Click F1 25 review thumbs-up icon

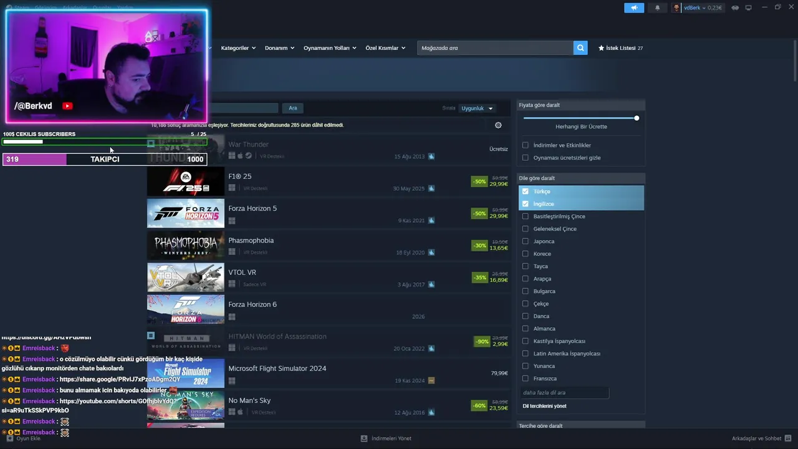click(x=431, y=188)
